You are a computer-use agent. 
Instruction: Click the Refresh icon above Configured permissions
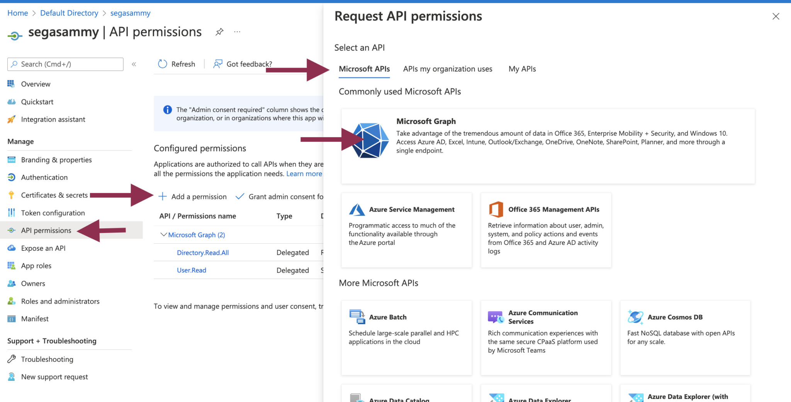[x=163, y=64]
